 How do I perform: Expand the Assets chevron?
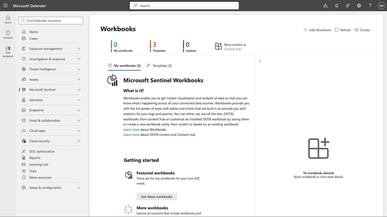(79, 79)
